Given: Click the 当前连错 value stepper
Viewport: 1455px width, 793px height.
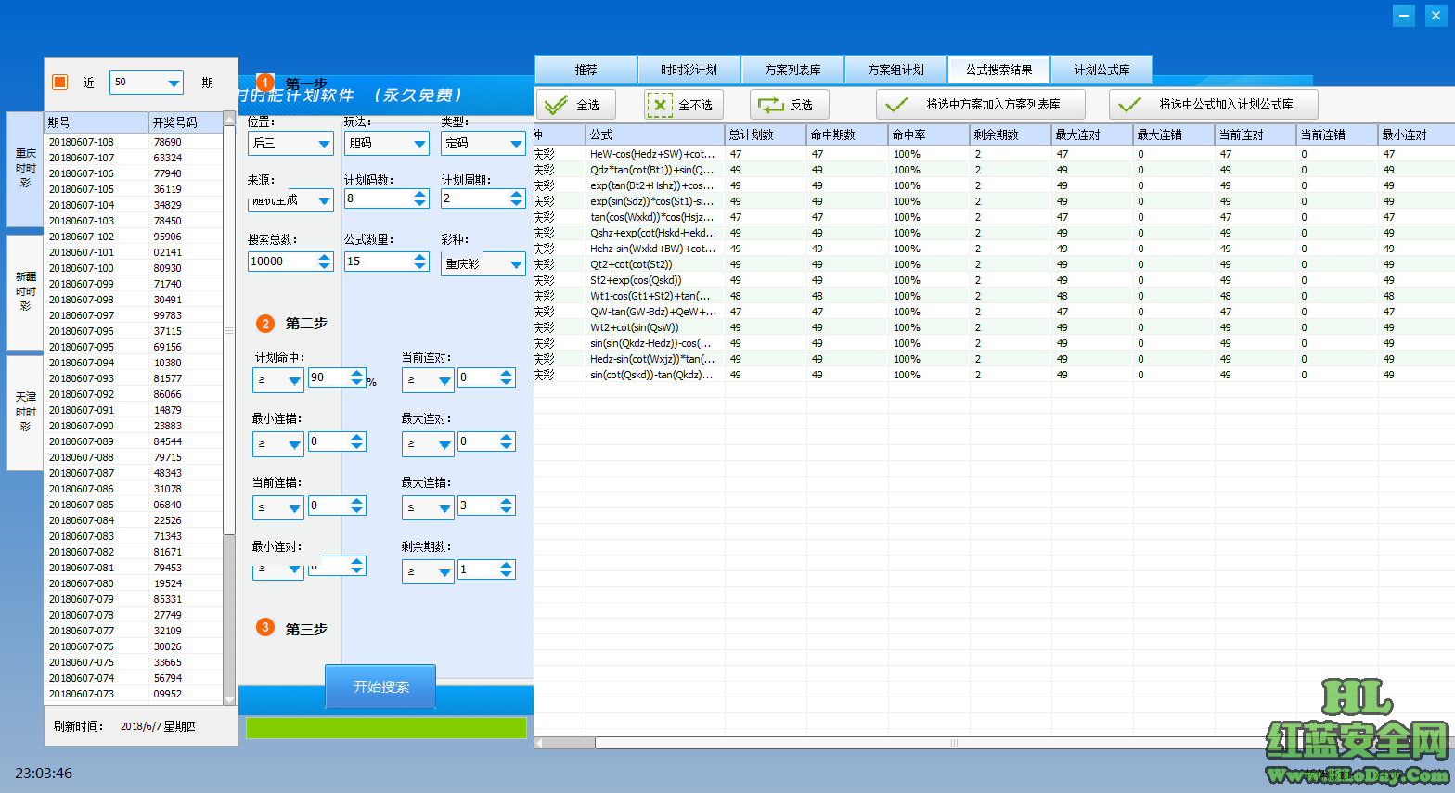Looking at the screenshot, I should point(337,505).
